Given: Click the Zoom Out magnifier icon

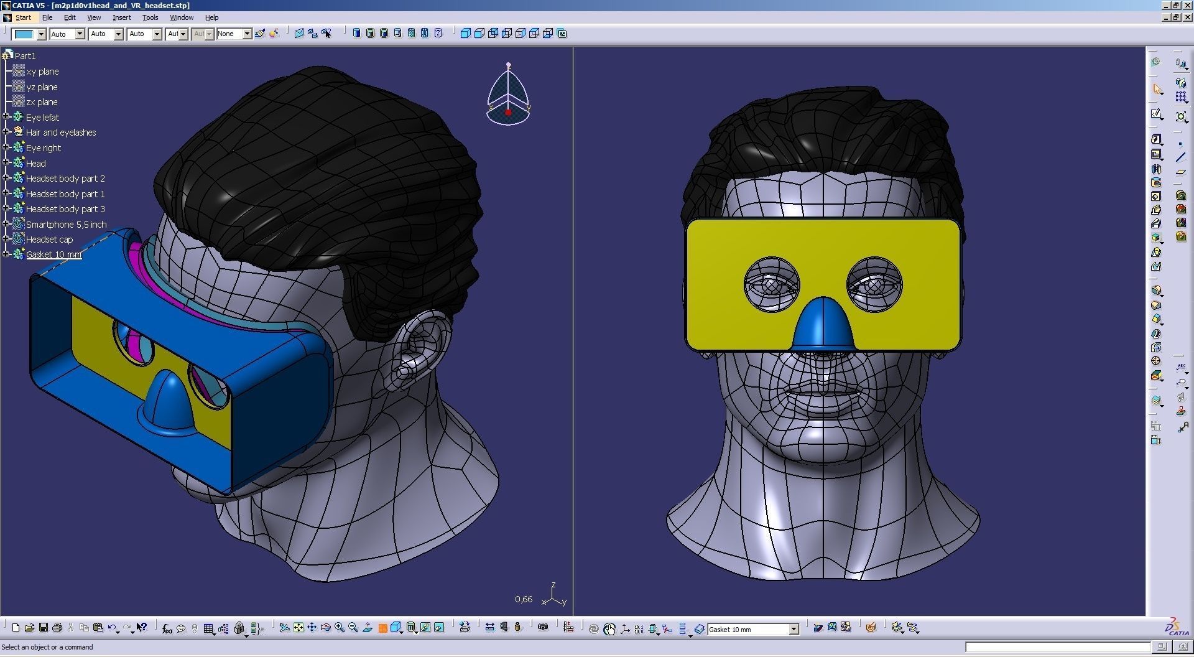Looking at the screenshot, I should 353,628.
